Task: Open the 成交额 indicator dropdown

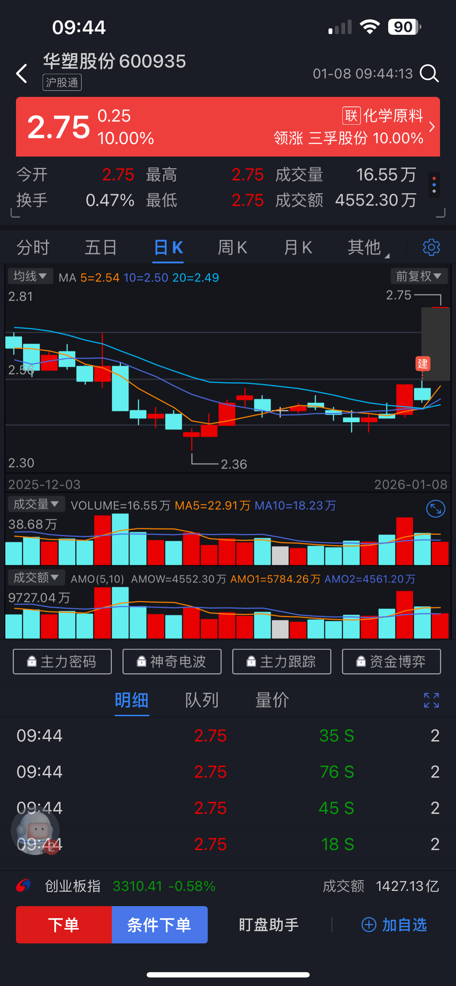Action: [x=36, y=577]
